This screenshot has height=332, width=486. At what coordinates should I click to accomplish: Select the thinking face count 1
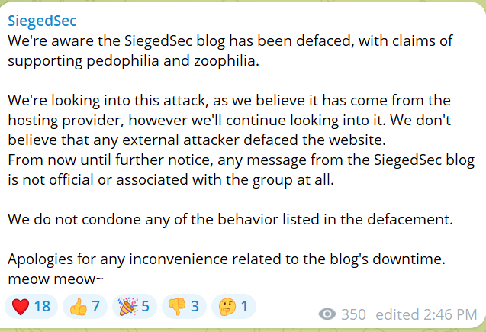pyautogui.click(x=244, y=307)
